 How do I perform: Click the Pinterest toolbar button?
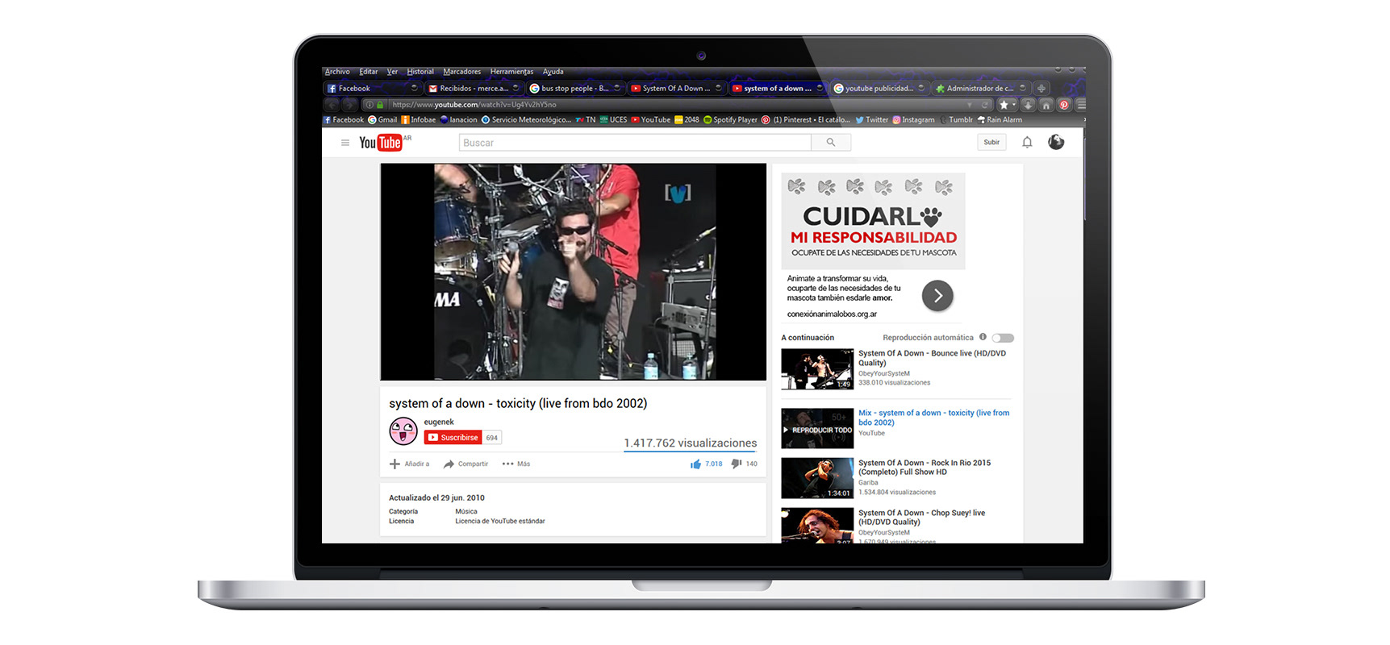tap(1064, 105)
